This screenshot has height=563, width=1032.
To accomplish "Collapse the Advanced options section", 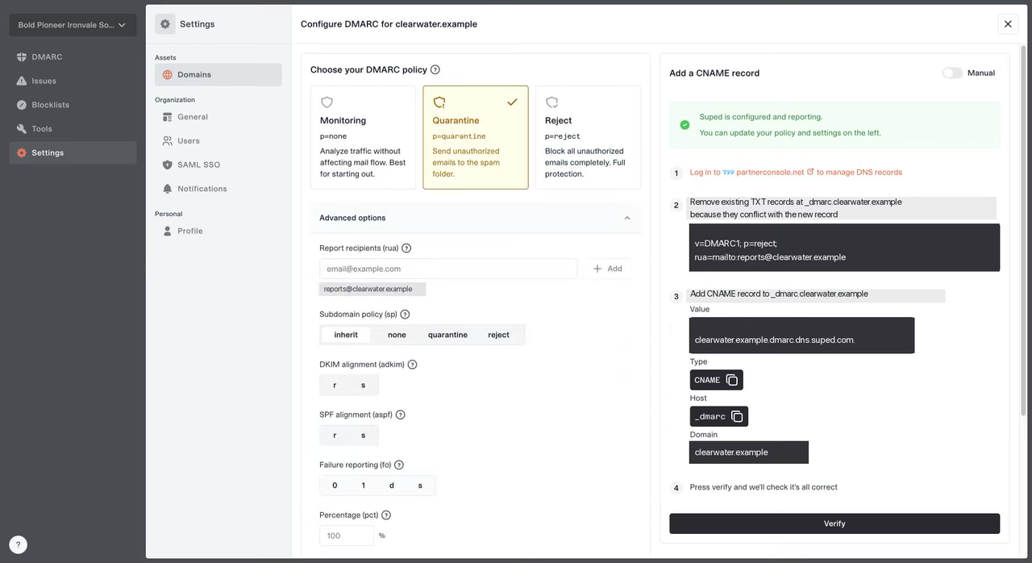I will pos(476,218).
